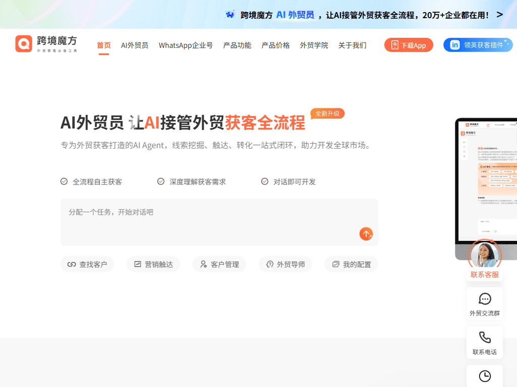The width and height of the screenshot is (517, 387).
Task: Click the chart icon in 营销触达
Action: click(x=138, y=264)
